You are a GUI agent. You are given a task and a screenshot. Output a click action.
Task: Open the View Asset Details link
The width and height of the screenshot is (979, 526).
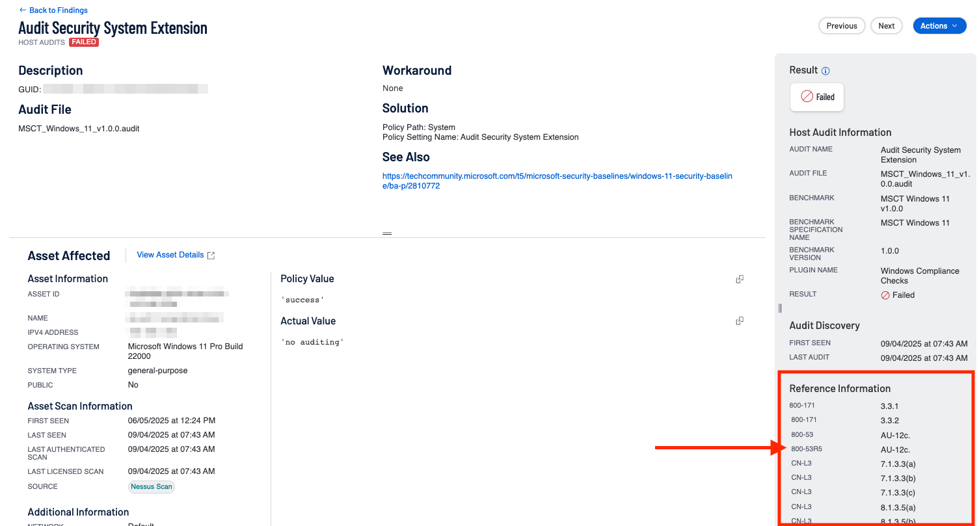click(x=170, y=255)
